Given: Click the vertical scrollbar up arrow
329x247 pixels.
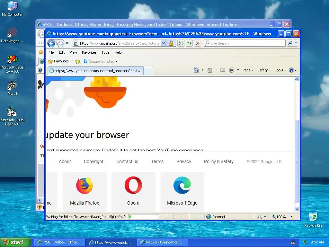Looking at the screenshot, I should [x=297, y=79].
